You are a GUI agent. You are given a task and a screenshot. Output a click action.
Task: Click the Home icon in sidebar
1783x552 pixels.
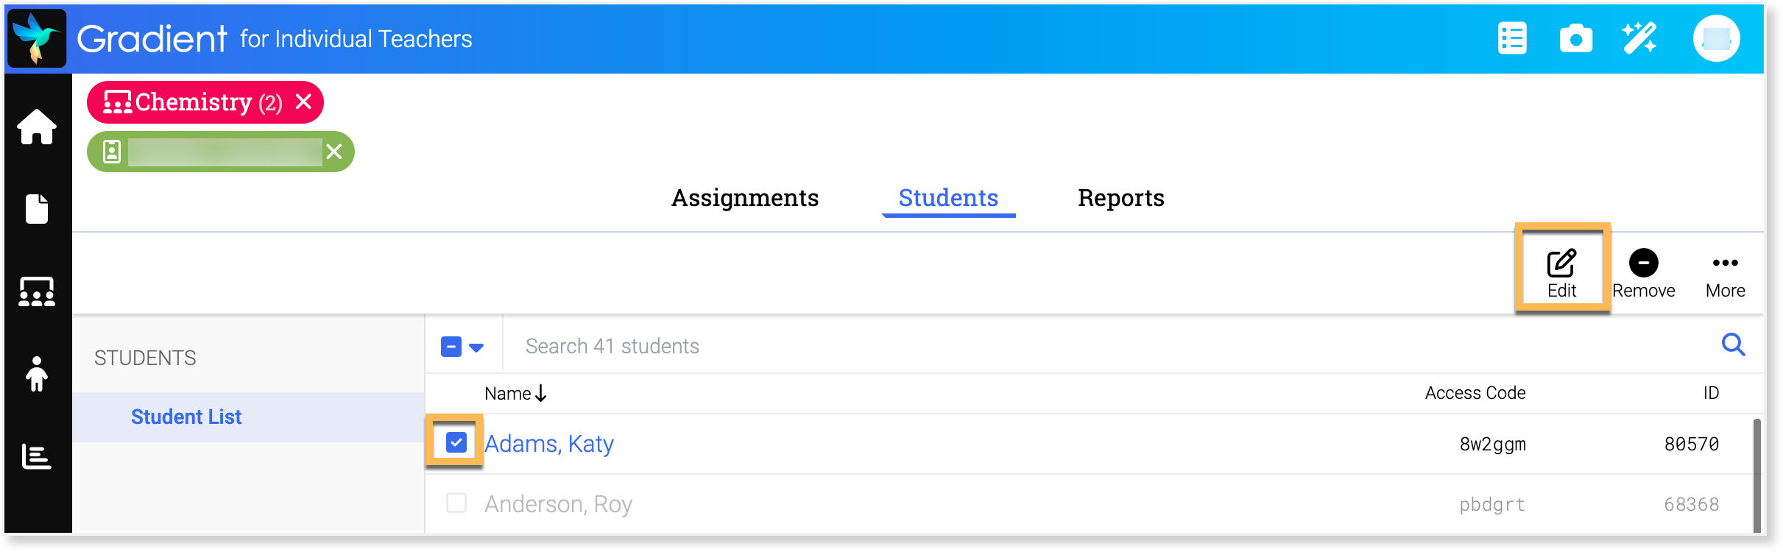pos(37,127)
